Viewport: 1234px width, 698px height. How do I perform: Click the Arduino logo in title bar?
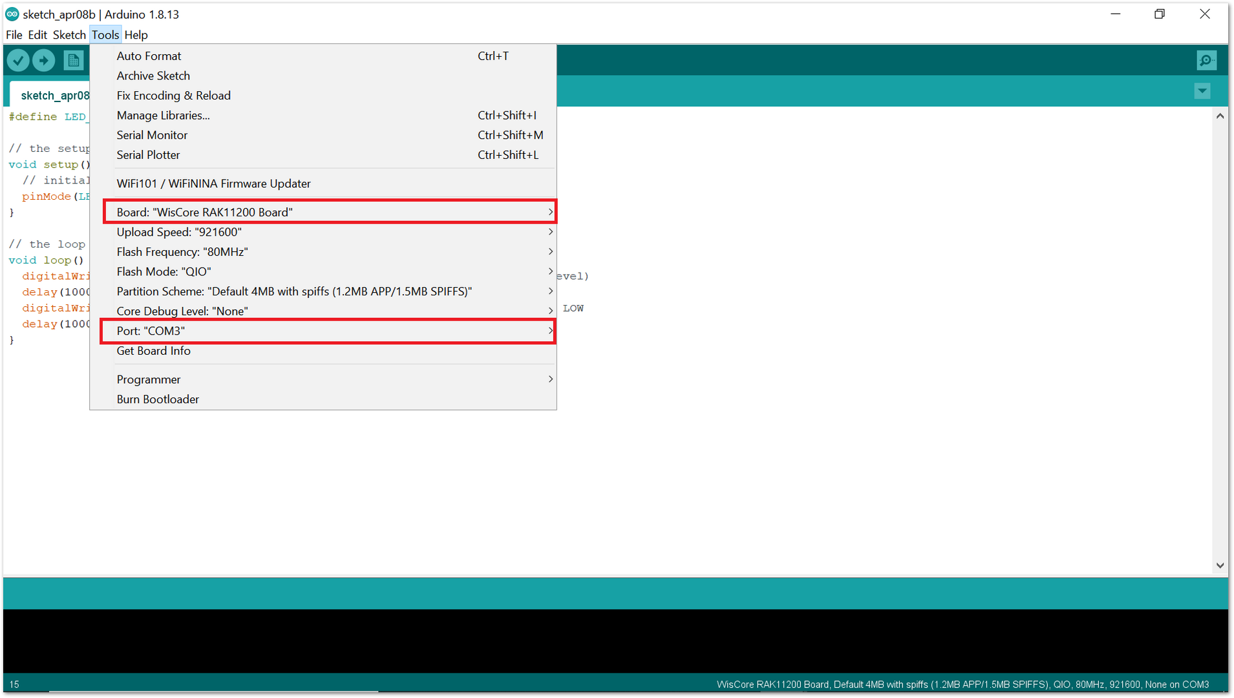(x=12, y=14)
